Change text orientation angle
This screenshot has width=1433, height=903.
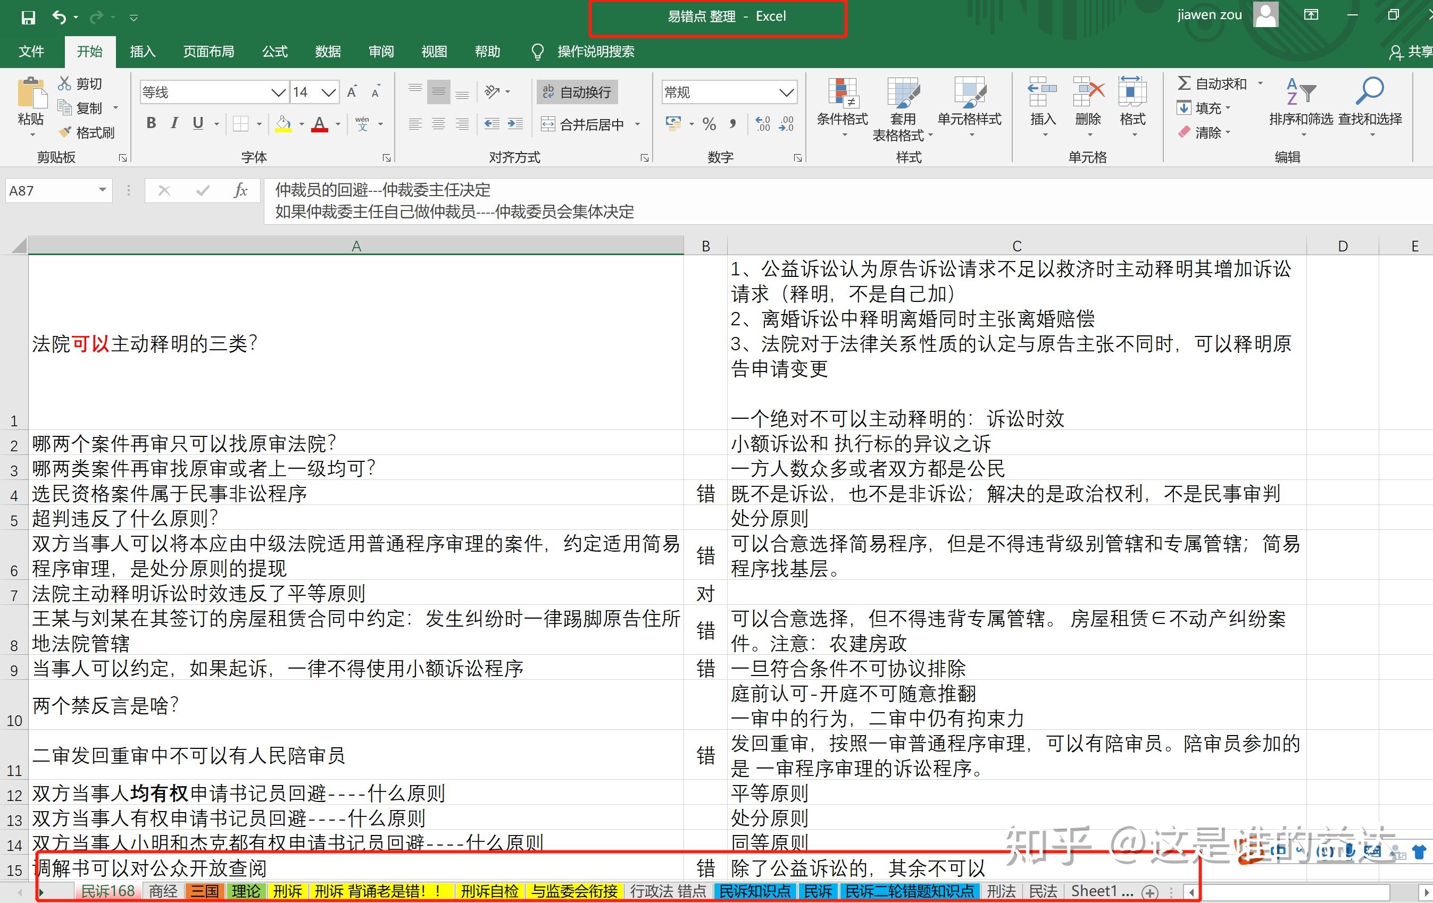[x=492, y=91]
